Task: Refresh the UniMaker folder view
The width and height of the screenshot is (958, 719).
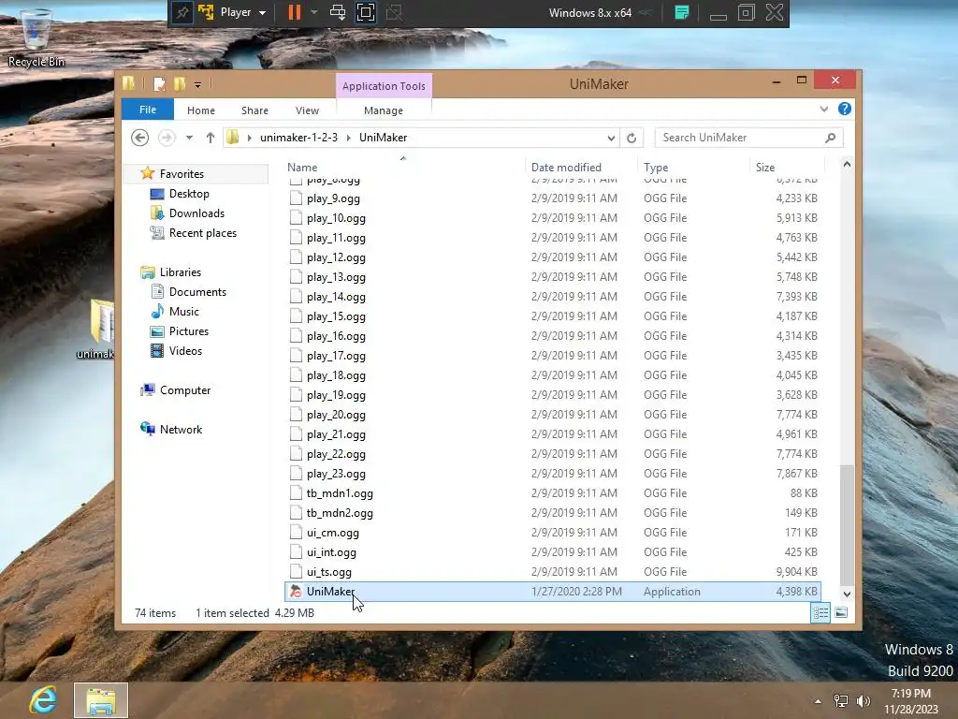Action: [631, 139]
